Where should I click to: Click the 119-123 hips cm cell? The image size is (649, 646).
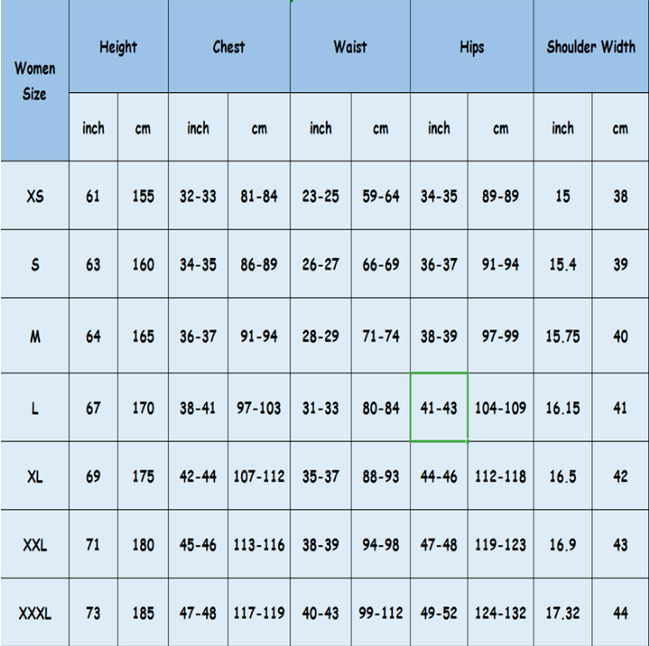(x=500, y=545)
